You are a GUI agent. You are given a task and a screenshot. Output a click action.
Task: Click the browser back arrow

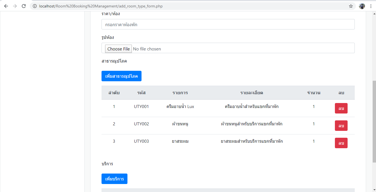click(6, 6)
